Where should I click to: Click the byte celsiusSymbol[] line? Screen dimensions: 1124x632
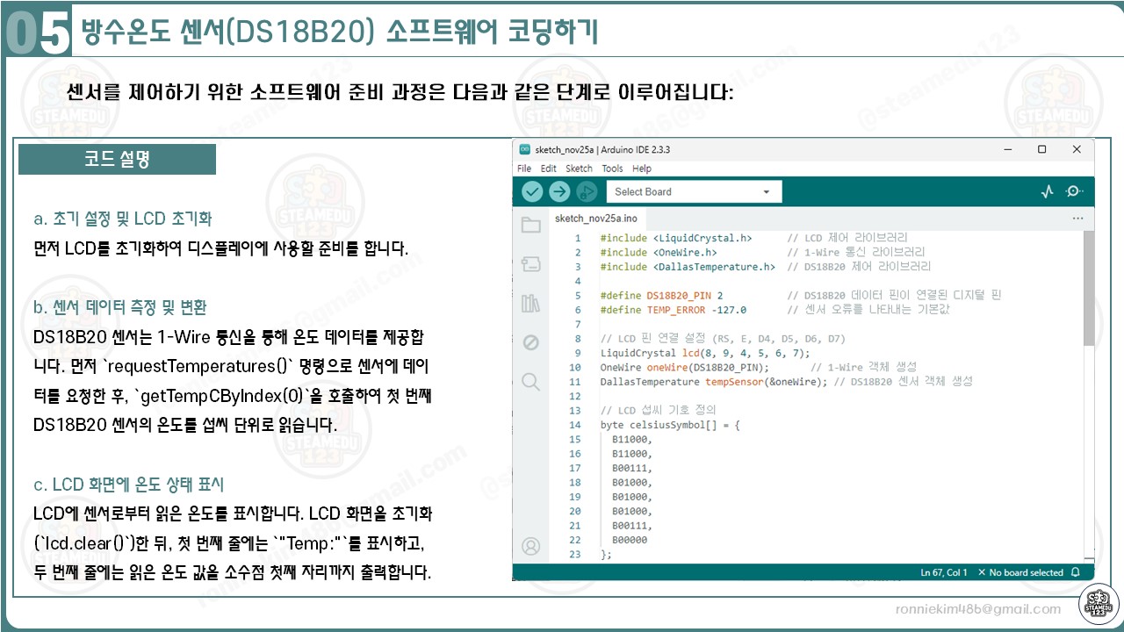tap(671, 425)
